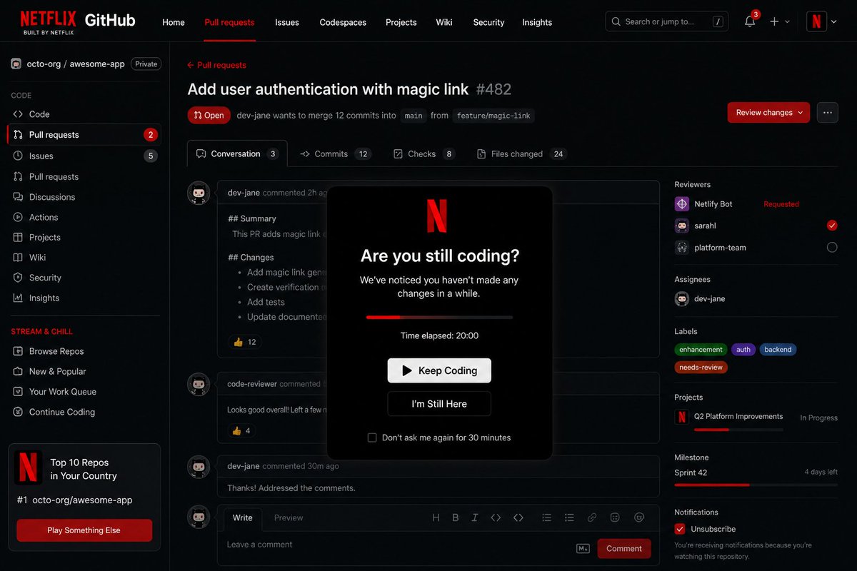Viewport: 857px width, 571px height.
Task: Select the Preview tab in comment box
Action: [x=289, y=518]
